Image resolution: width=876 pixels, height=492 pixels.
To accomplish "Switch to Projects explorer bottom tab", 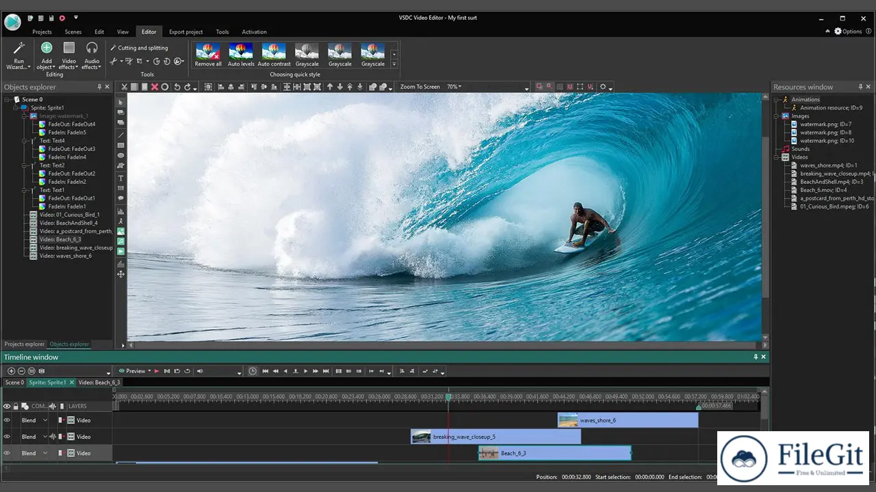I will 24,344.
